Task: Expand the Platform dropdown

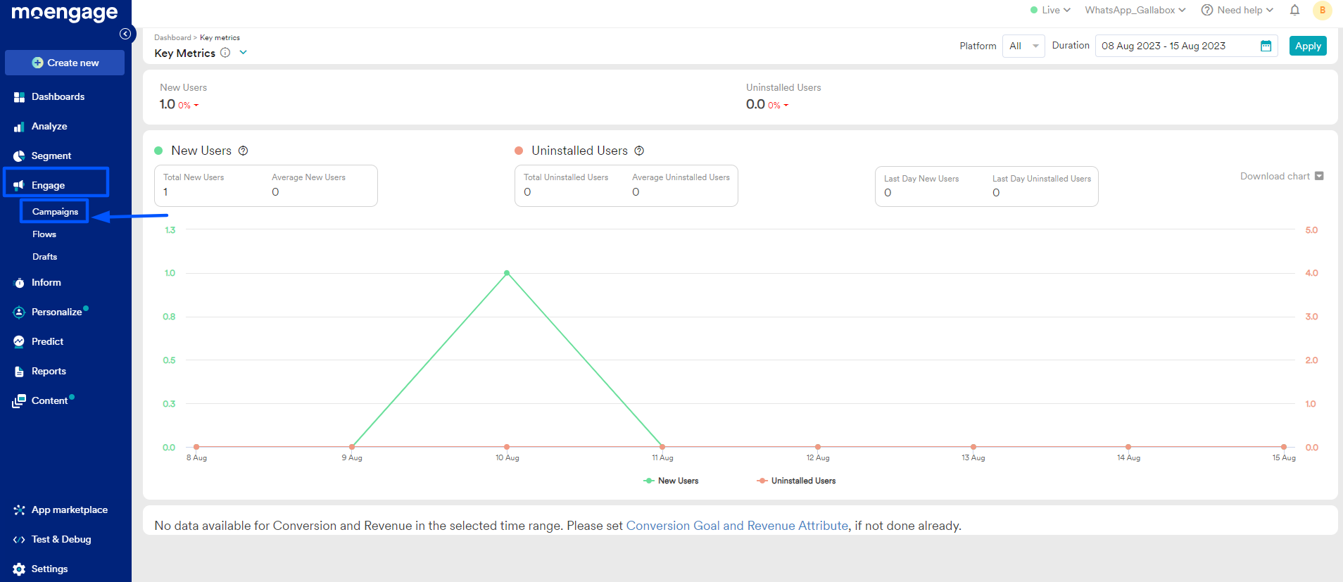Action: 1023,46
